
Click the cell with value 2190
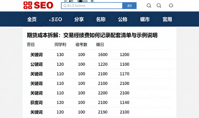tap(103, 112)
